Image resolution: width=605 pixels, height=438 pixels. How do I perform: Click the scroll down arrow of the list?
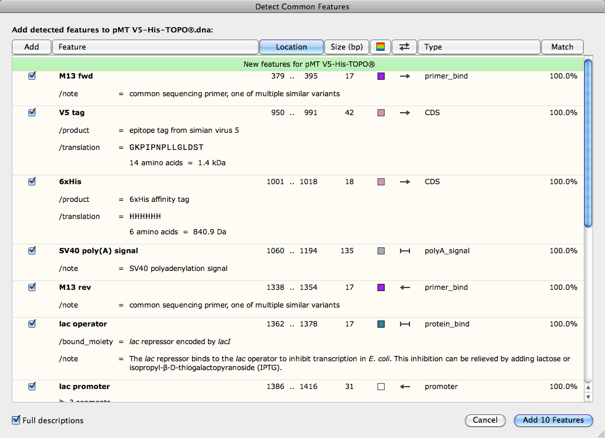[588, 397]
